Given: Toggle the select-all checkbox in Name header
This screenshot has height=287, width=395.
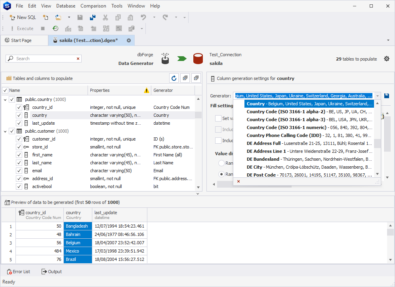Looking at the screenshot, I should coord(5,90).
